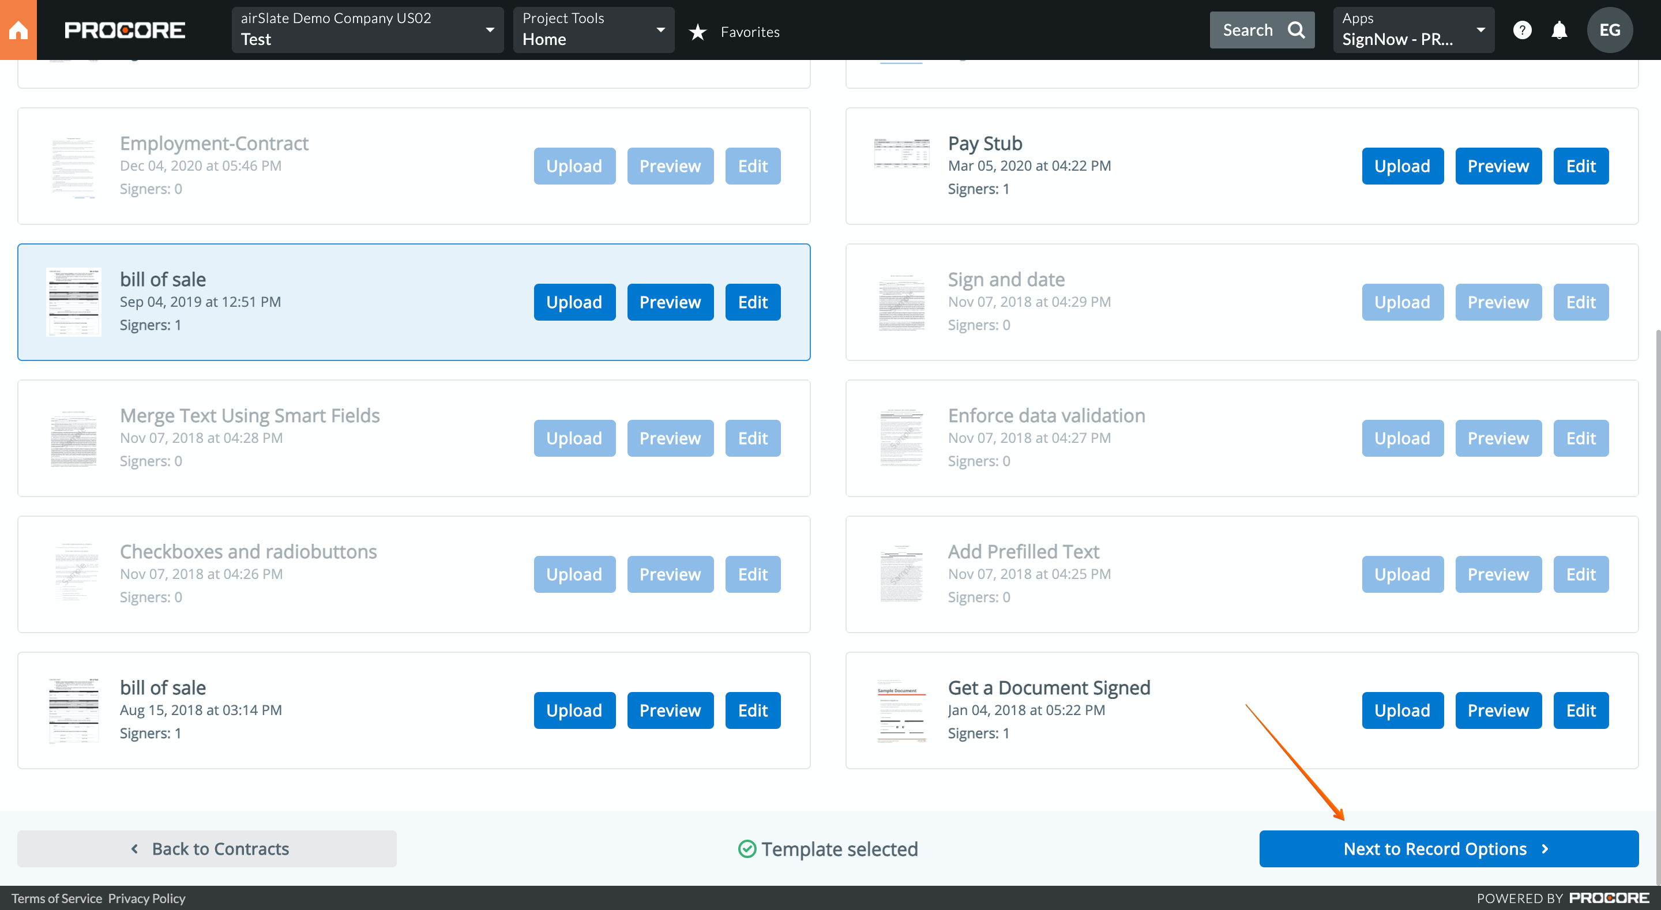Edit the Add Prefilled Text template
Screen dimensions: 1661x910
point(1581,574)
